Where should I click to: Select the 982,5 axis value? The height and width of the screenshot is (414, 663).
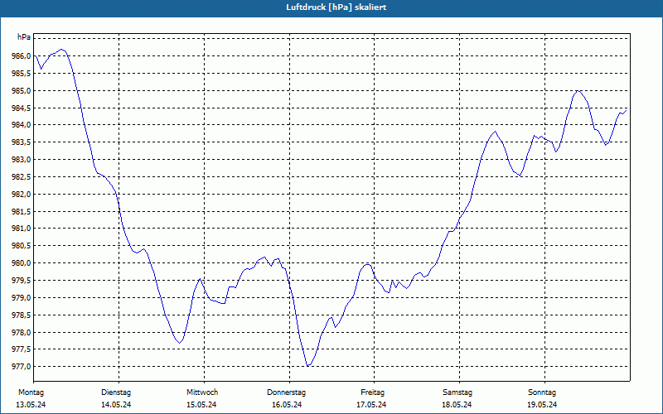click(22, 177)
